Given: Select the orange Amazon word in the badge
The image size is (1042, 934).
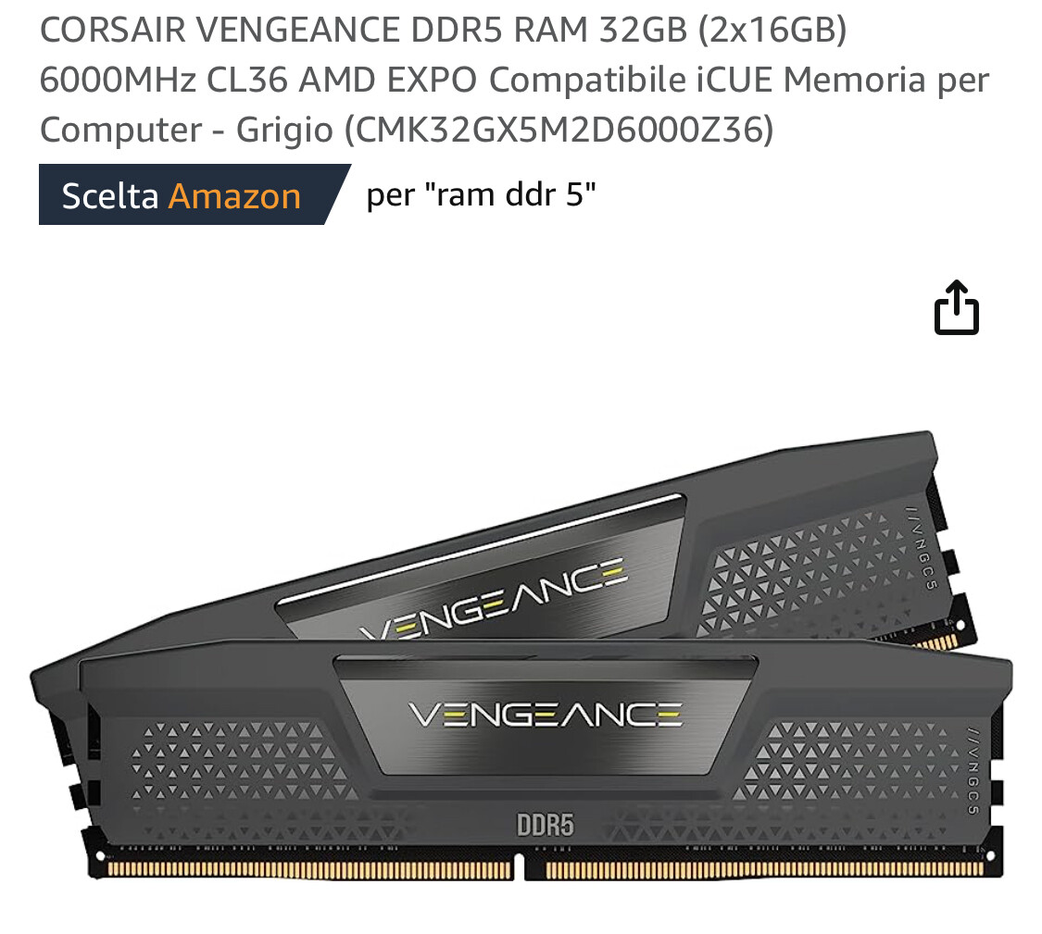Looking at the screenshot, I should 234,196.
